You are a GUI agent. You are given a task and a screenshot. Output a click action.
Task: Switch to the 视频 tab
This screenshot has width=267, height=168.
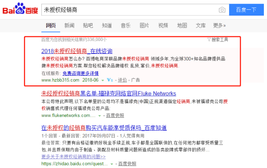click(x=163, y=25)
